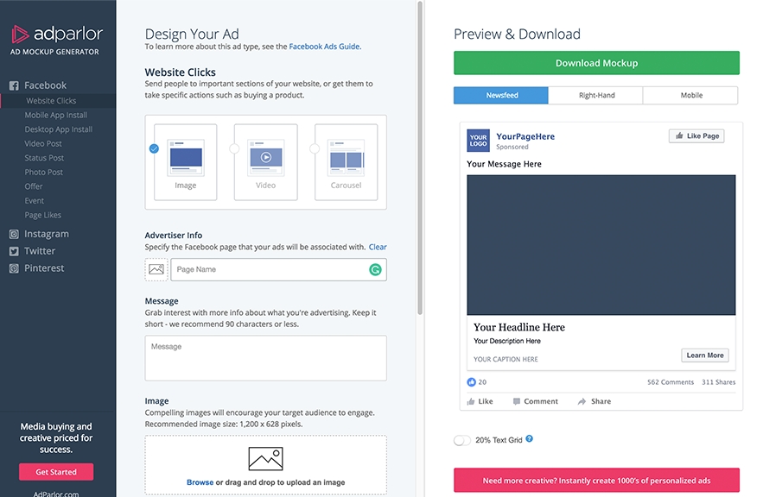Click into the Message text area
Viewport: 763px width, 497px height.
[x=265, y=358]
